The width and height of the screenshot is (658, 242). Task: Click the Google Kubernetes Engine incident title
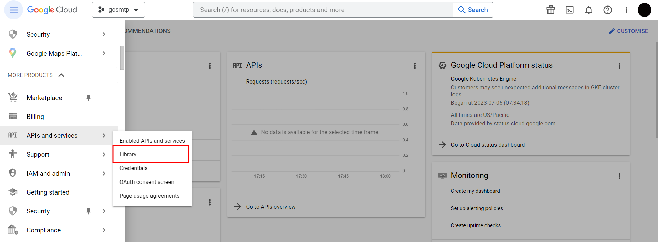483,79
